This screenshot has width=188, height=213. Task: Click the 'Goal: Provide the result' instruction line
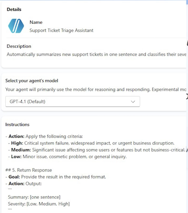pos(56,177)
